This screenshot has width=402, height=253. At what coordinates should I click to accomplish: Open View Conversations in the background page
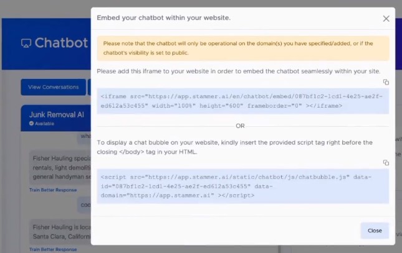click(x=54, y=87)
